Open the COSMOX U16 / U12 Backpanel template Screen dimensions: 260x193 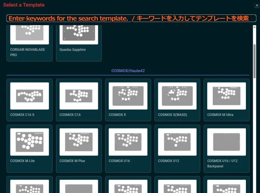click(226, 142)
